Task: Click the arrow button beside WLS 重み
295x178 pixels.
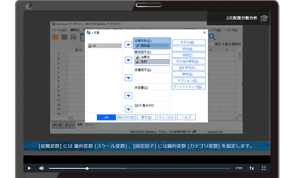Action: pos(128,109)
